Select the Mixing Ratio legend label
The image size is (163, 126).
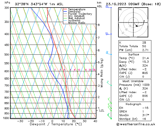[77, 23]
